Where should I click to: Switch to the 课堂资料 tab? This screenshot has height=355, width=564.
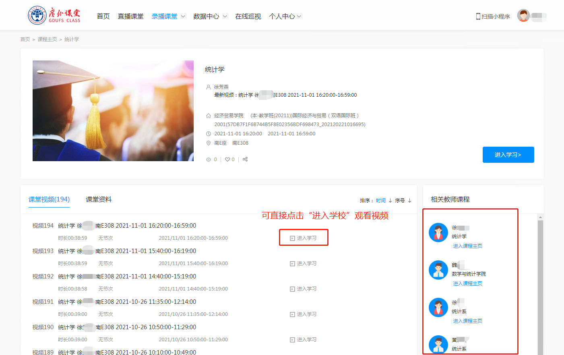coord(99,199)
